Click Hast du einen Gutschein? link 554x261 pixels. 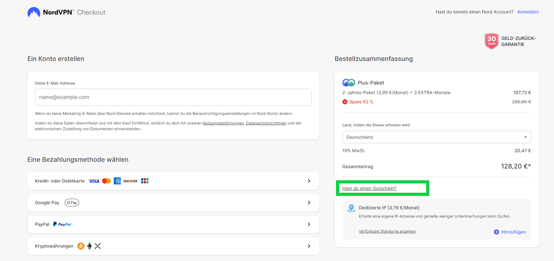[369, 188]
